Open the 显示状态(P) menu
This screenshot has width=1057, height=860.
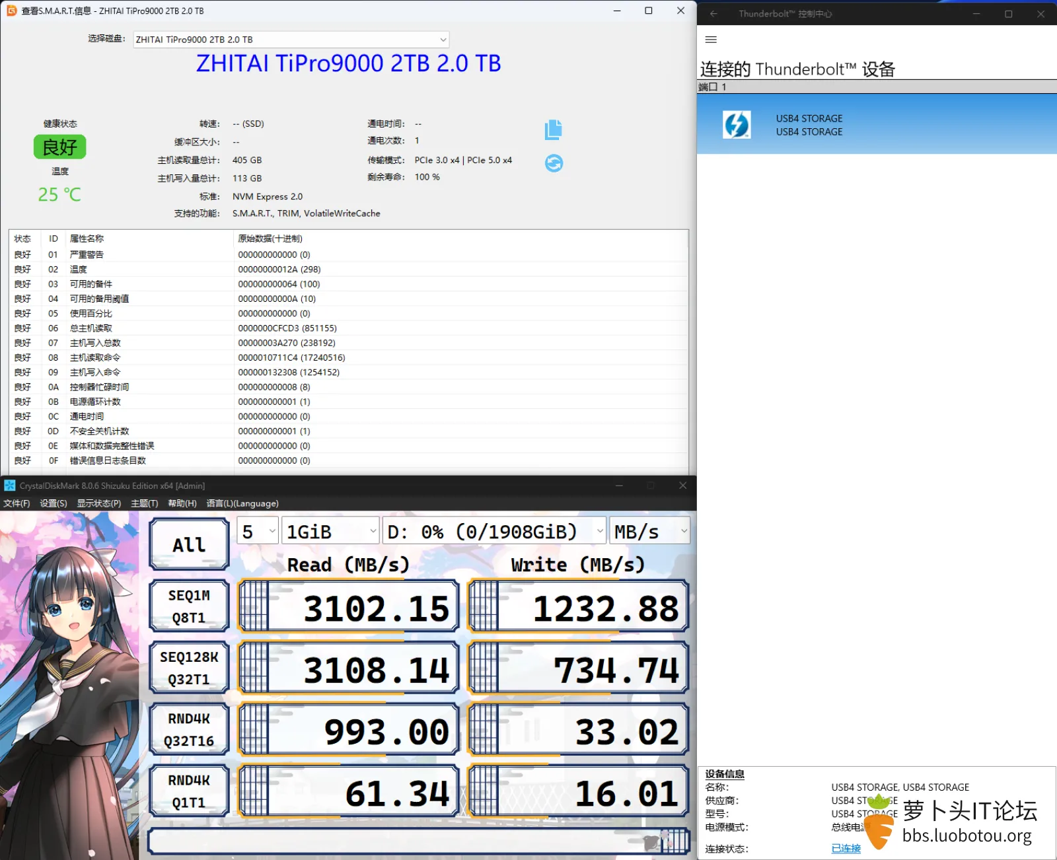[99, 503]
